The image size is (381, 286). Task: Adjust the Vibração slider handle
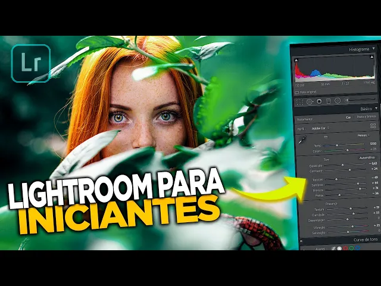(x=352, y=226)
